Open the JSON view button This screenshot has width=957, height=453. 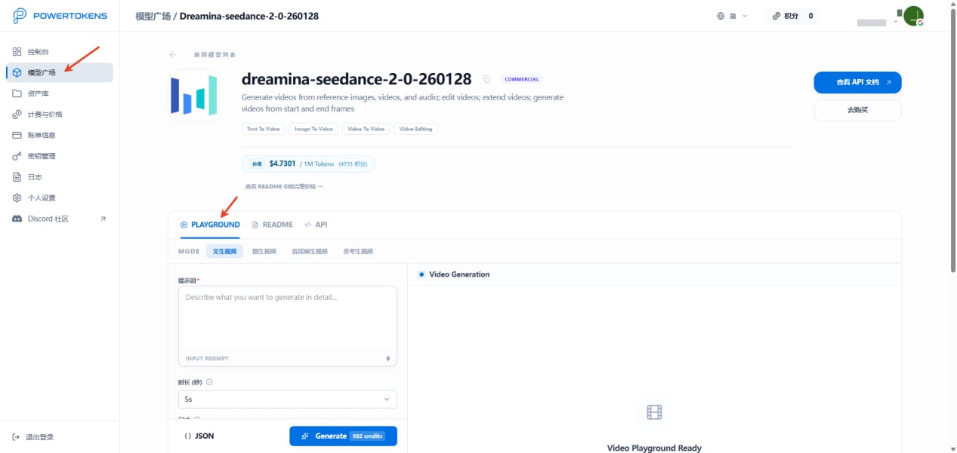click(199, 436)
